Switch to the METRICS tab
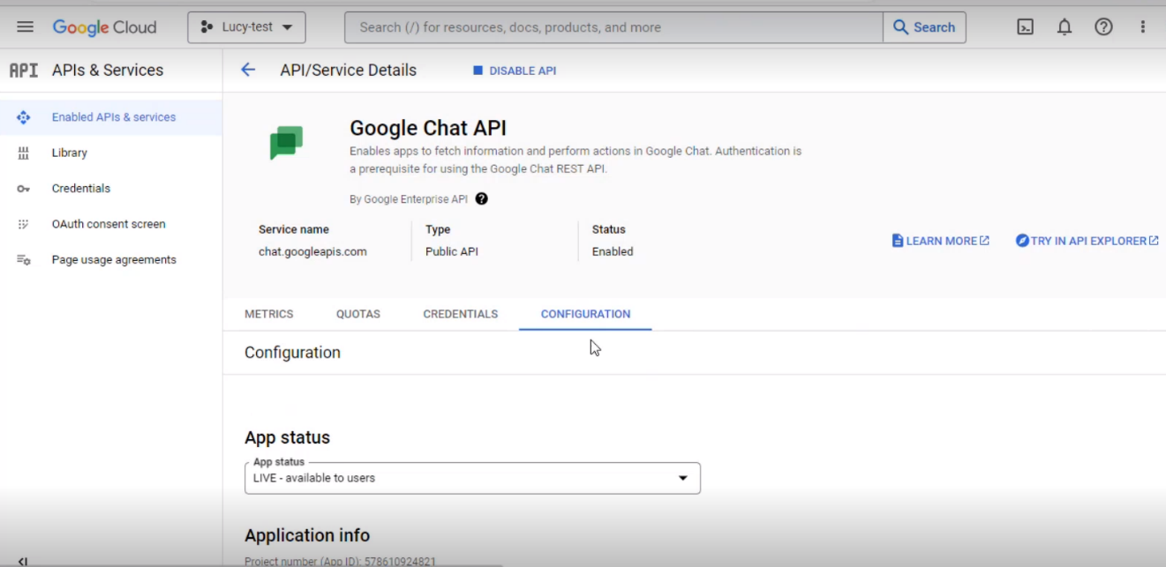Image resolution: width=1166 pixels, height=567 pixels. coord(269,314)
